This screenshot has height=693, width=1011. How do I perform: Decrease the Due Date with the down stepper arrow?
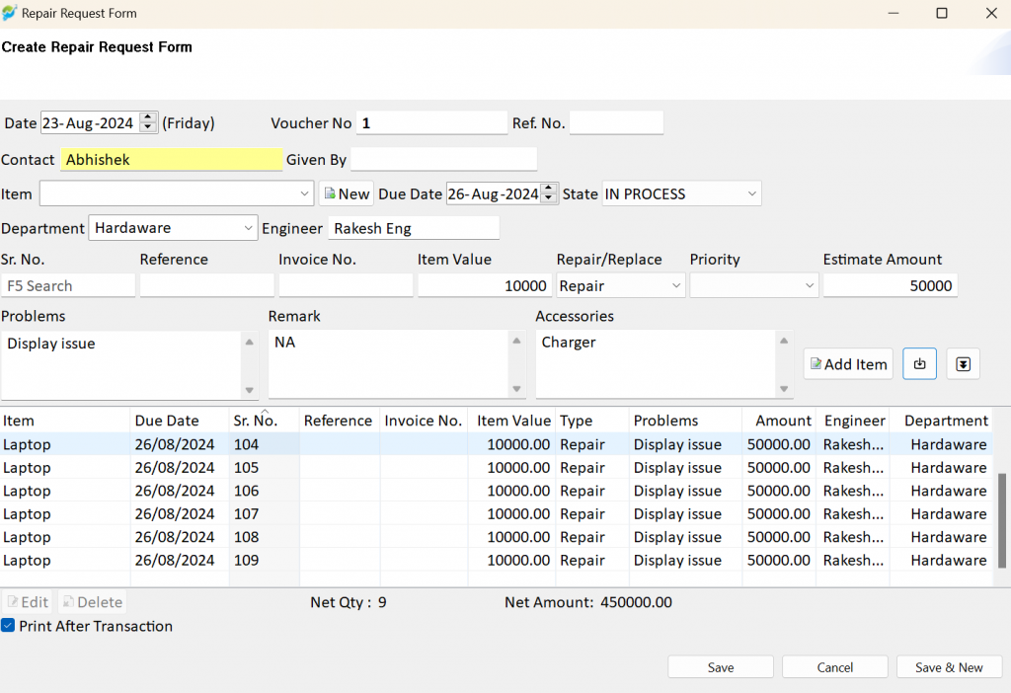pyautogui.click(x=549, y=198)
